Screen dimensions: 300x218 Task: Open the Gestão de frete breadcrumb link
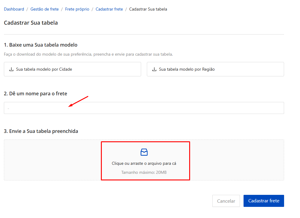pyautogui.click(x=44, y=9)
